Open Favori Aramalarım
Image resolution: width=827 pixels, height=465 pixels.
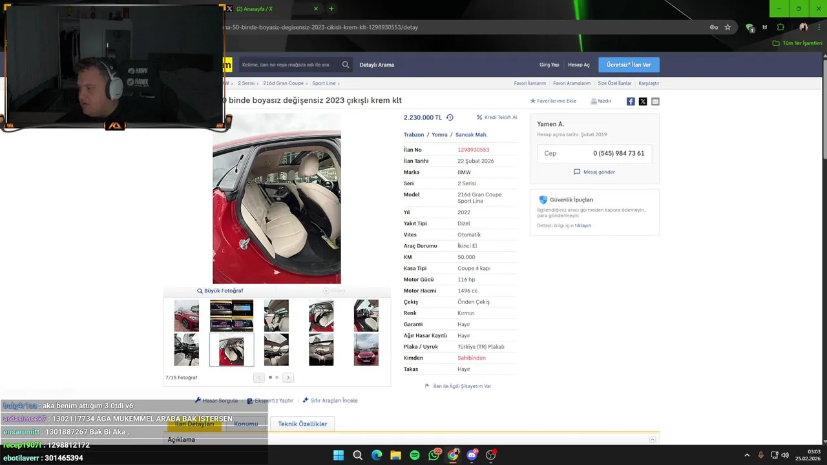tap(572, 83)
